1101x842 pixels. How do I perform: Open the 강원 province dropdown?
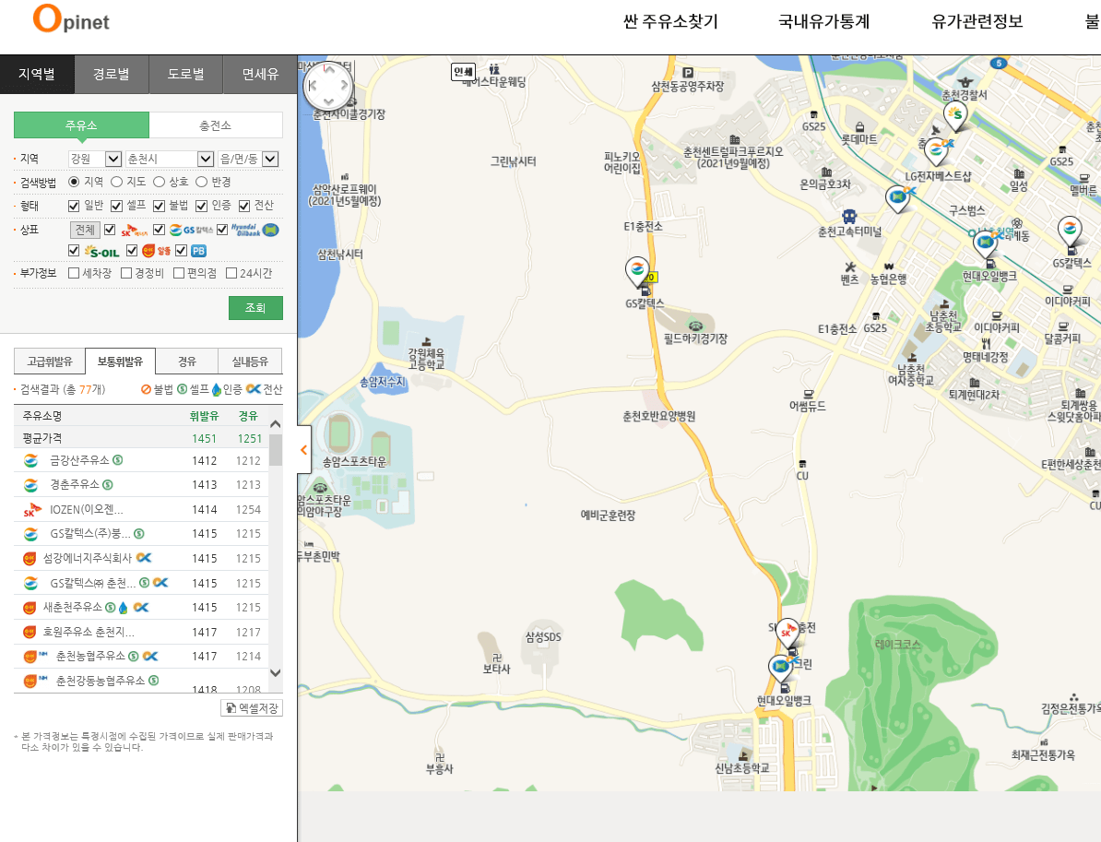point(96,160)
